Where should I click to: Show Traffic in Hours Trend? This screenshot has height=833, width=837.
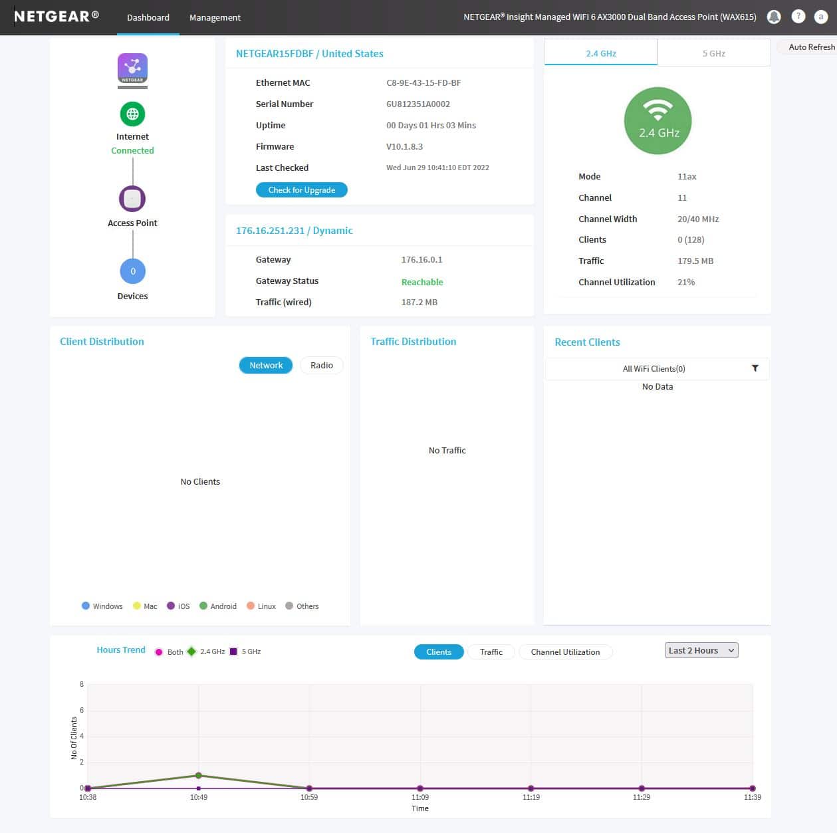coord(491,652)
